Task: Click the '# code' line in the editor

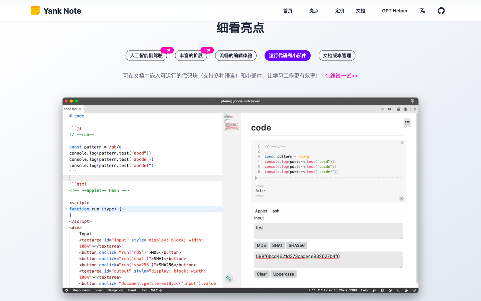Action: coord(77,116)
